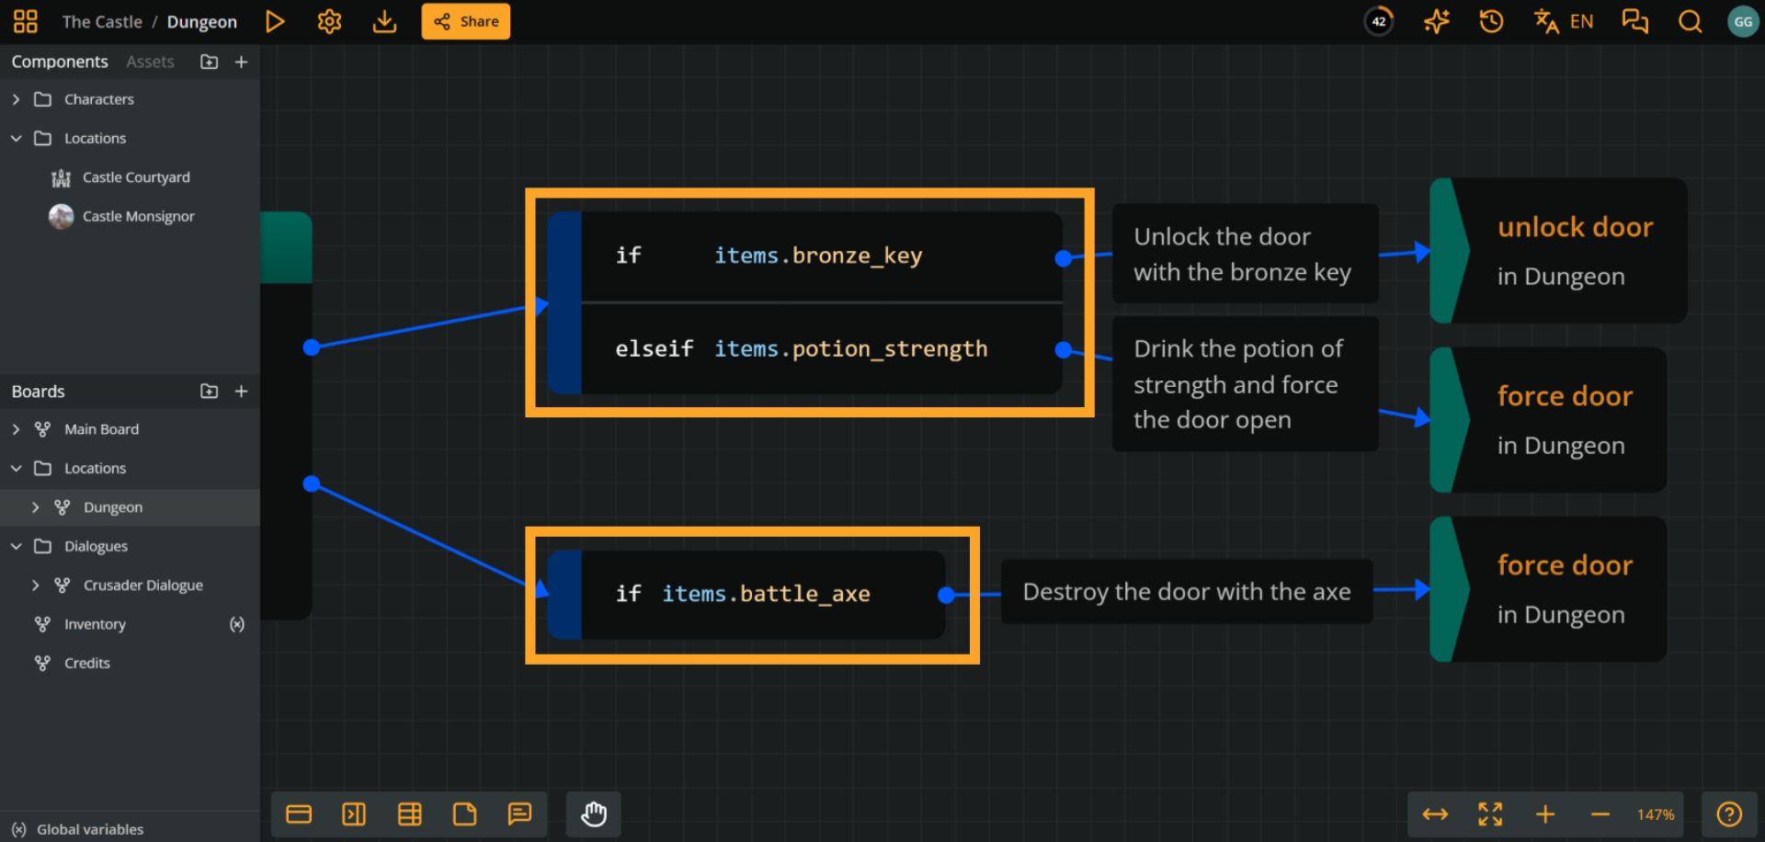
Task: Click the Share button
Action: 466,21
